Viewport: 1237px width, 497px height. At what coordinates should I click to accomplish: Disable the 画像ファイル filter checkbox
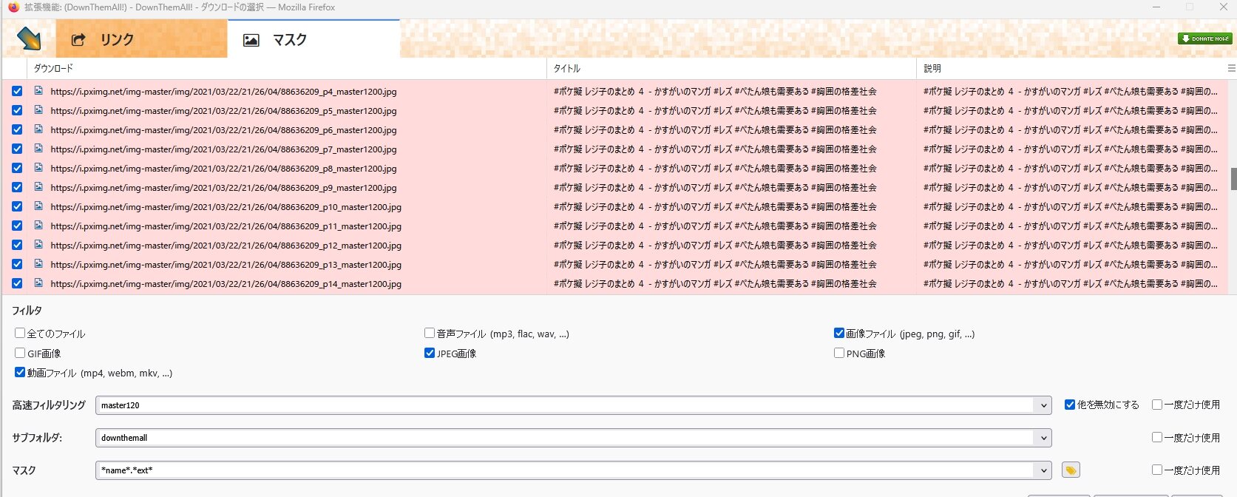pyautogui.click(x=839, y=334)
